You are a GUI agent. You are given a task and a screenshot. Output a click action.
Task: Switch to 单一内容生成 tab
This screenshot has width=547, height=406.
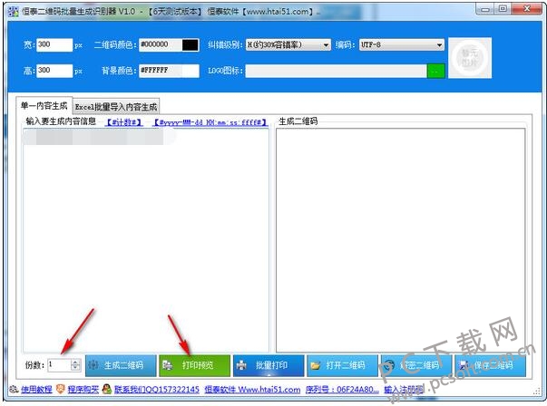coord(44,105)
